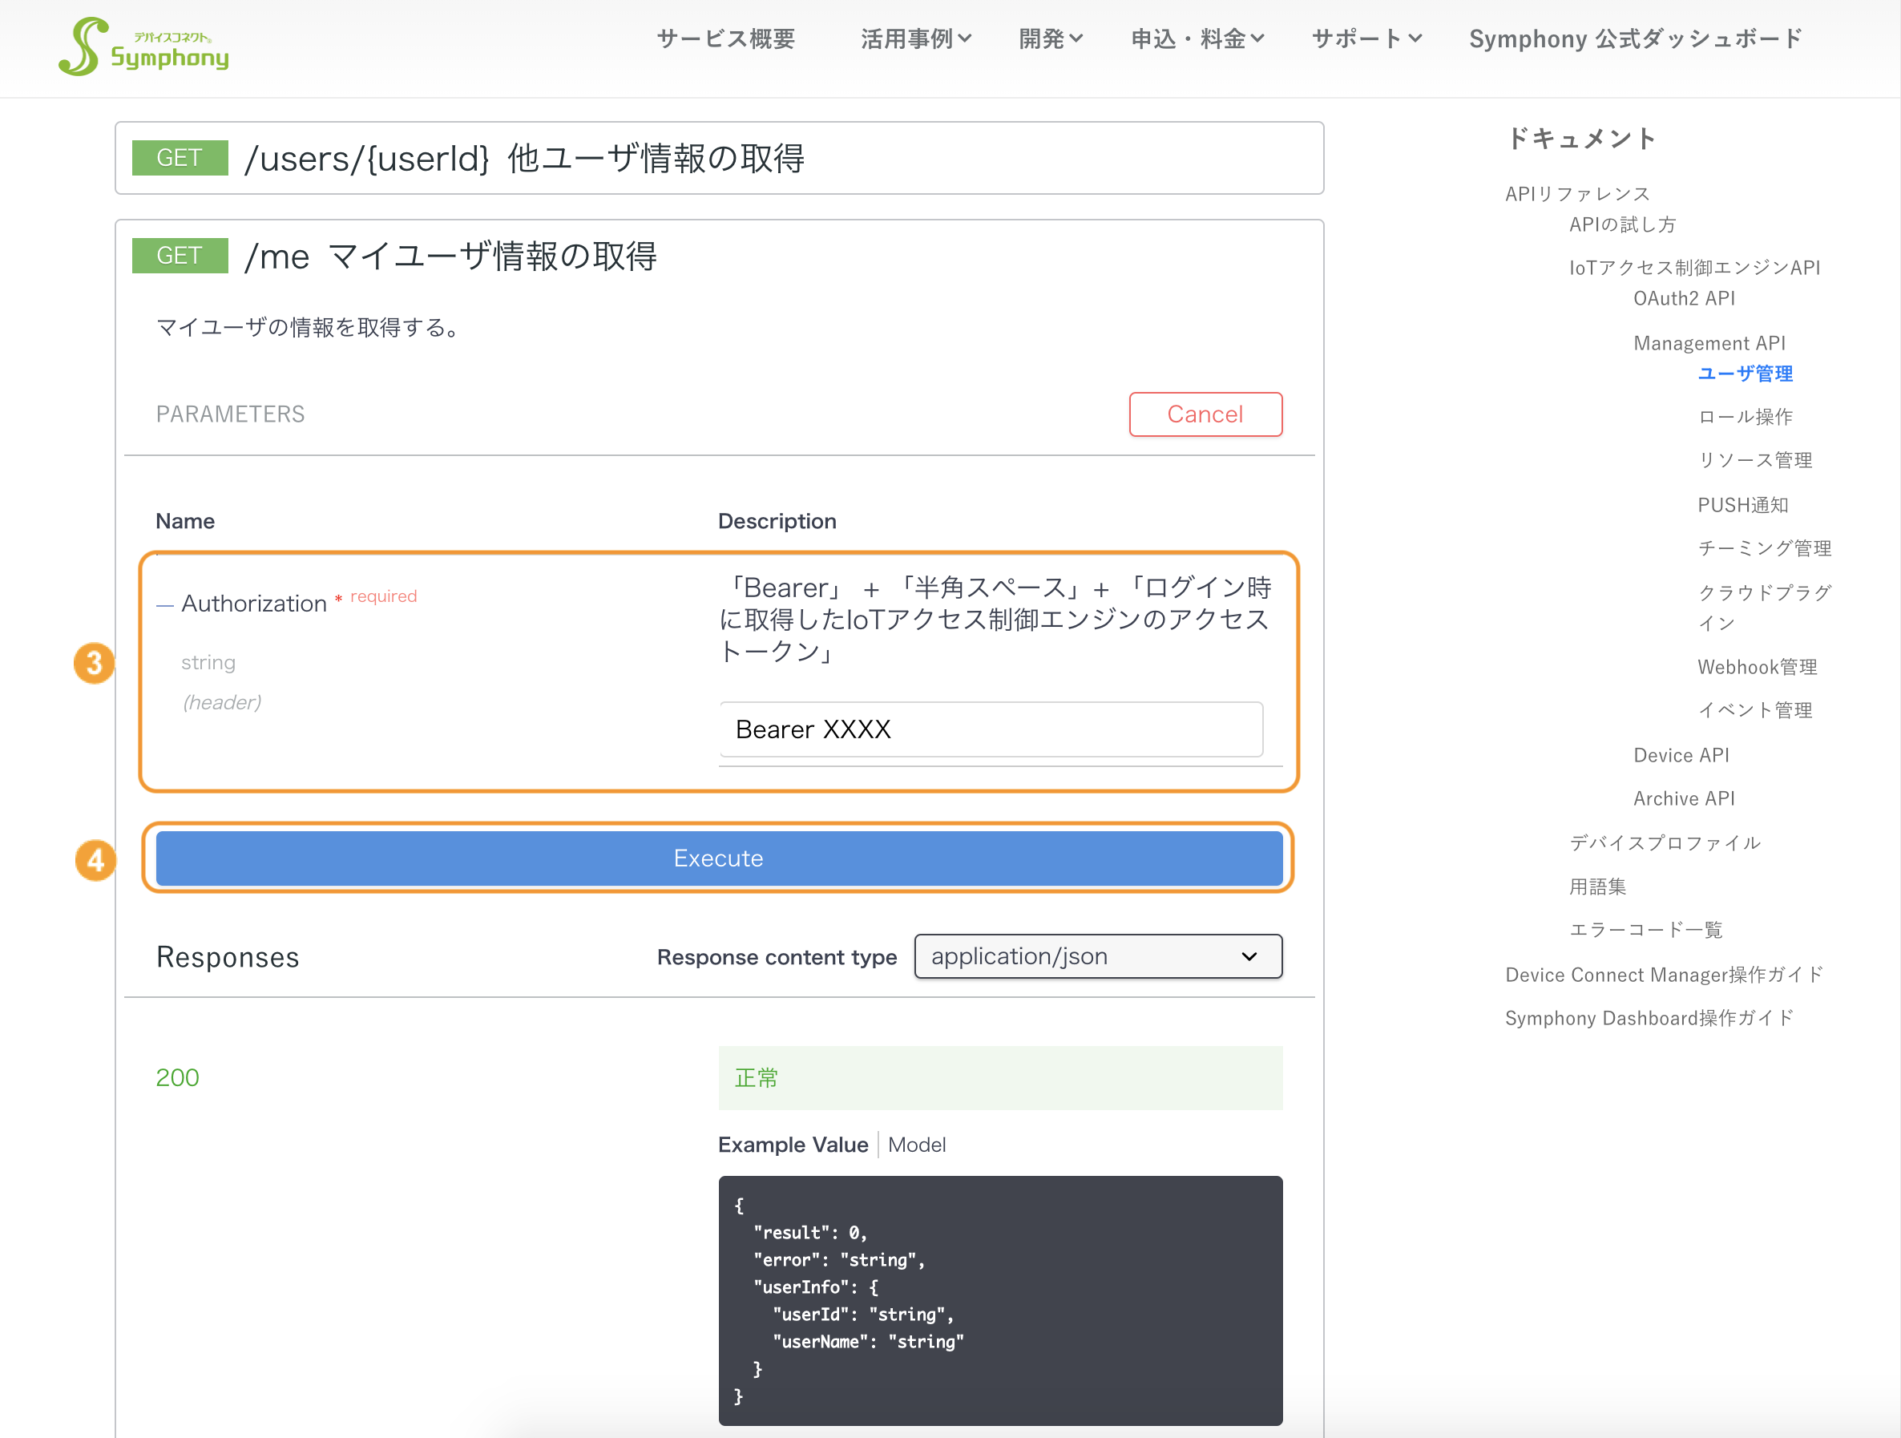Open ロール操作 sidebar link
The width and height of the screenshot is (1901, 1438).
coord(1745,417)
